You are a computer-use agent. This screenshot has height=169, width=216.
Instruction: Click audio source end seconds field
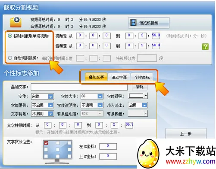pos(156,46)
